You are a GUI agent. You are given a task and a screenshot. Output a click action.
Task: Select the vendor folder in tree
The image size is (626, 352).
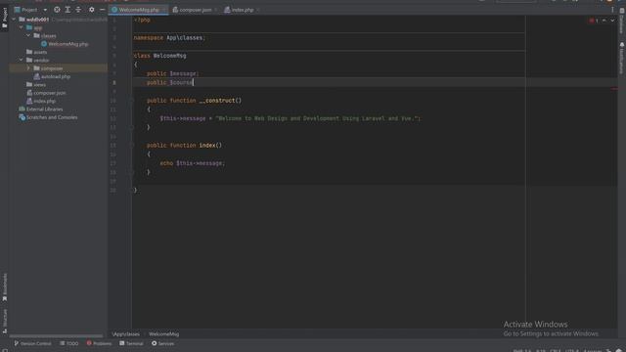click(37, 60)
